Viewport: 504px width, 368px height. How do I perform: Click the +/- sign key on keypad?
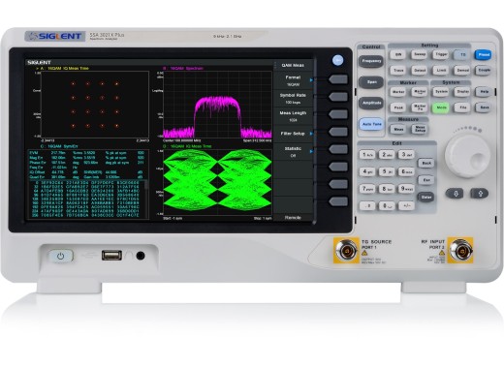point(406,205)
